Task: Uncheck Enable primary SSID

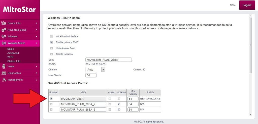Action: [x=51, y=42]
